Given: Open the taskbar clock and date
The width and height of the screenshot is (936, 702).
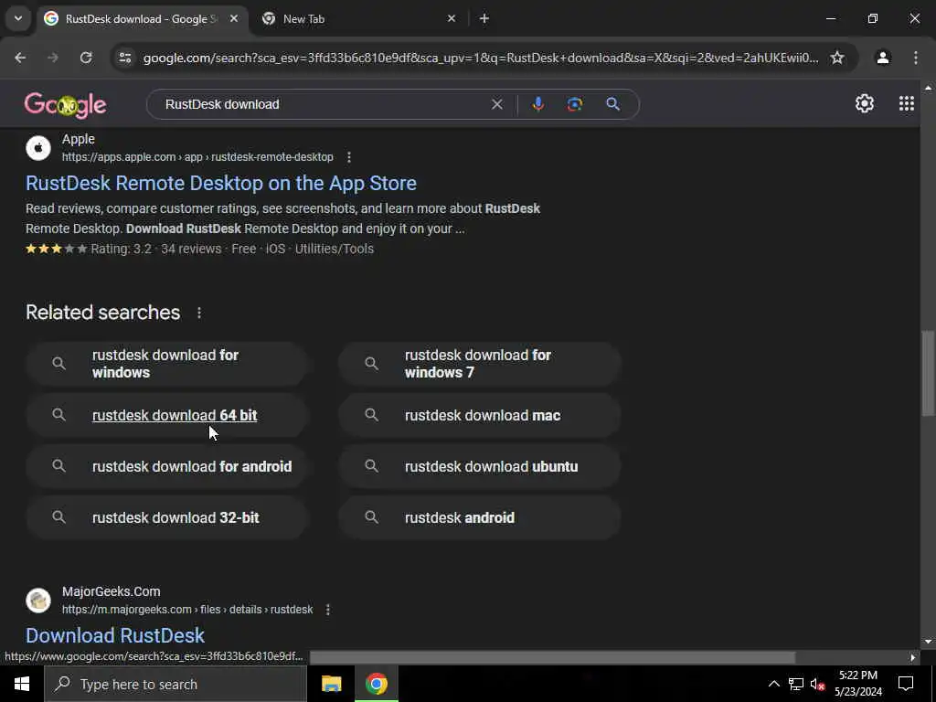Looking at the screenshot, I should click(857, 684).
